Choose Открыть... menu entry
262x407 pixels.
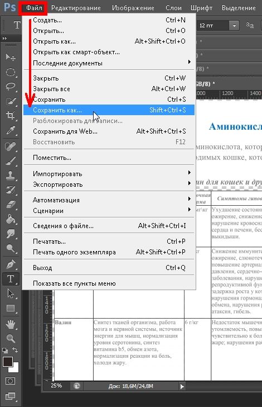[x=109, y=31]
